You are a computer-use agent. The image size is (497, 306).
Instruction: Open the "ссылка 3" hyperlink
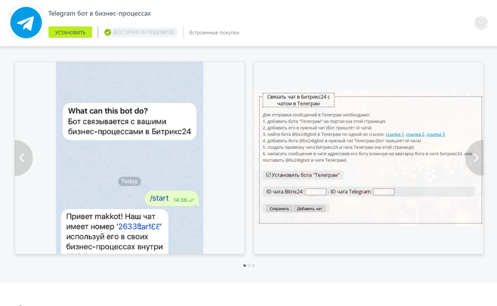coord(435,134)
